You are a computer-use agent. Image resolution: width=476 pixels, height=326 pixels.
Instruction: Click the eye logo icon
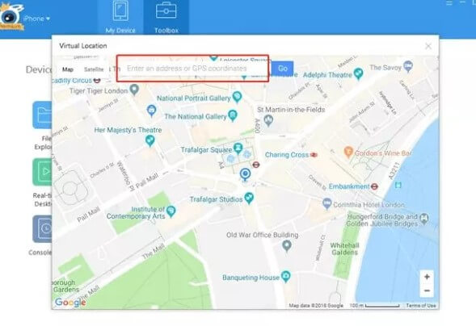click(11, 16)
